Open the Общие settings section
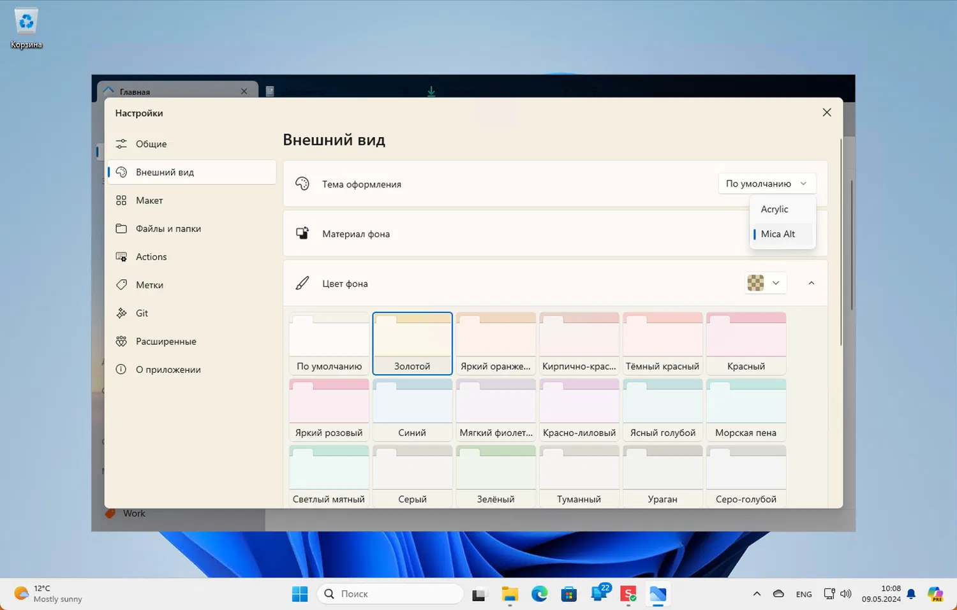The height and width of the screenshot is (610, 957). [191, 144]
